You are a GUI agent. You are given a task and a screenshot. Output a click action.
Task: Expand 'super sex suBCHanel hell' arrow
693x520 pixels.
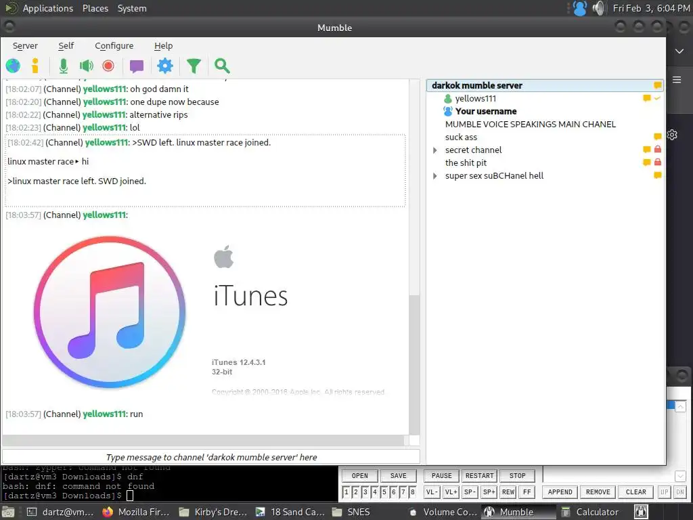(435, 176)
